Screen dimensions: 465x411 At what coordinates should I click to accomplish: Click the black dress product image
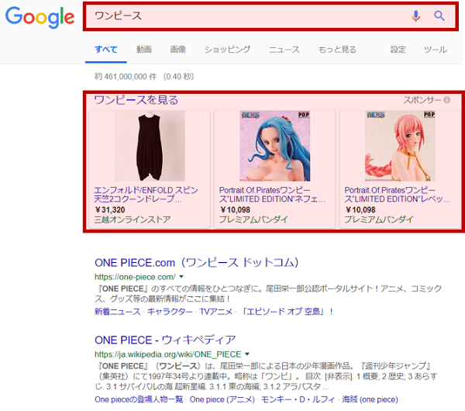[150, 146]
